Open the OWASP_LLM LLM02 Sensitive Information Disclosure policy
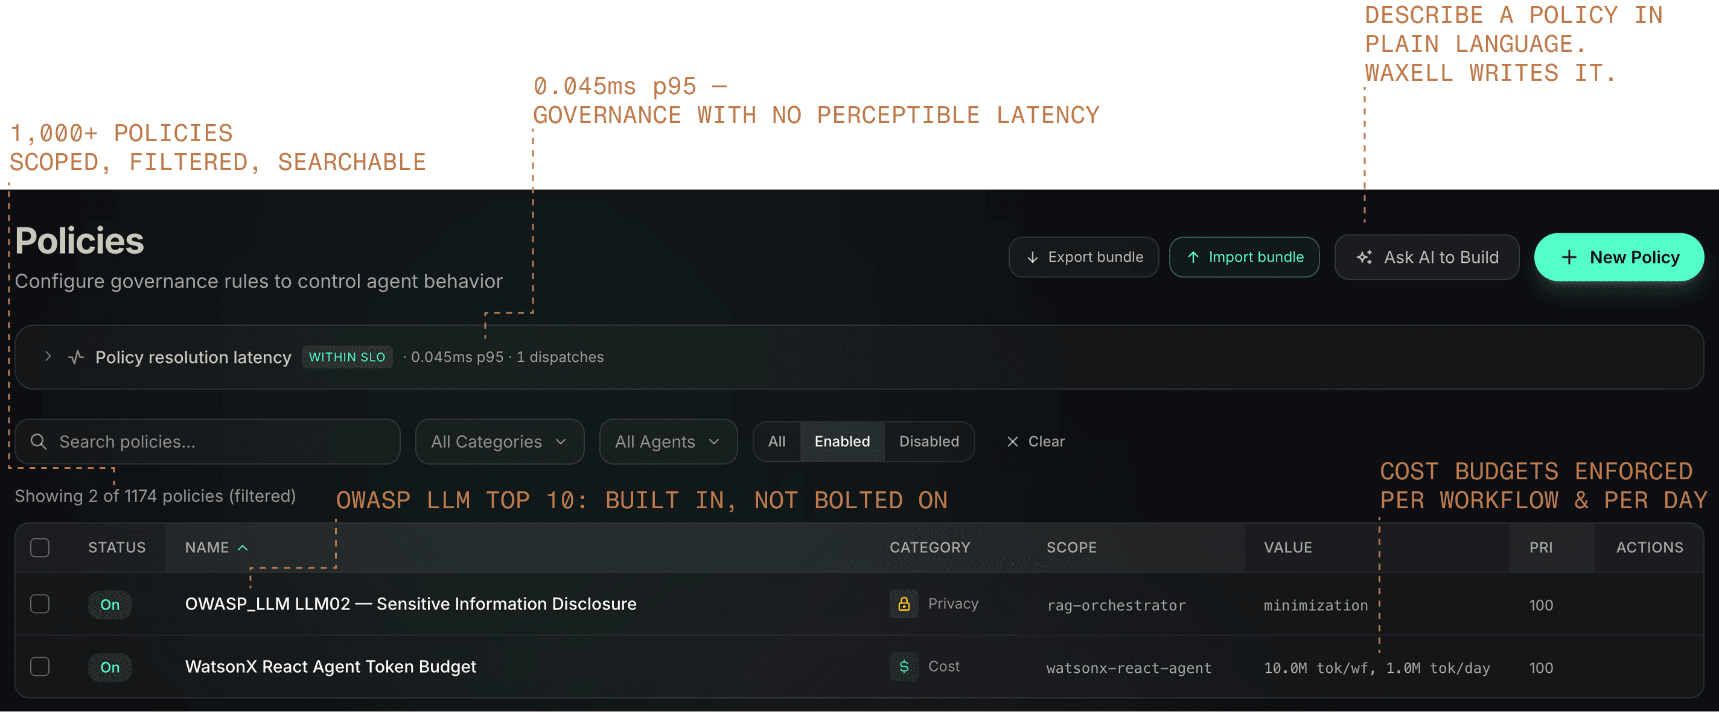This screenshot has width=1719, height=712. [x=410, y=604]
